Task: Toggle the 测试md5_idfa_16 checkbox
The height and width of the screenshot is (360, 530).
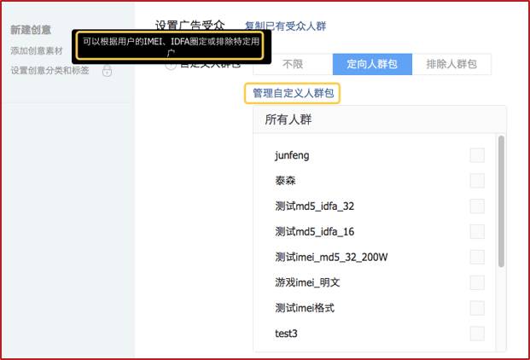Action: point(477,232)
